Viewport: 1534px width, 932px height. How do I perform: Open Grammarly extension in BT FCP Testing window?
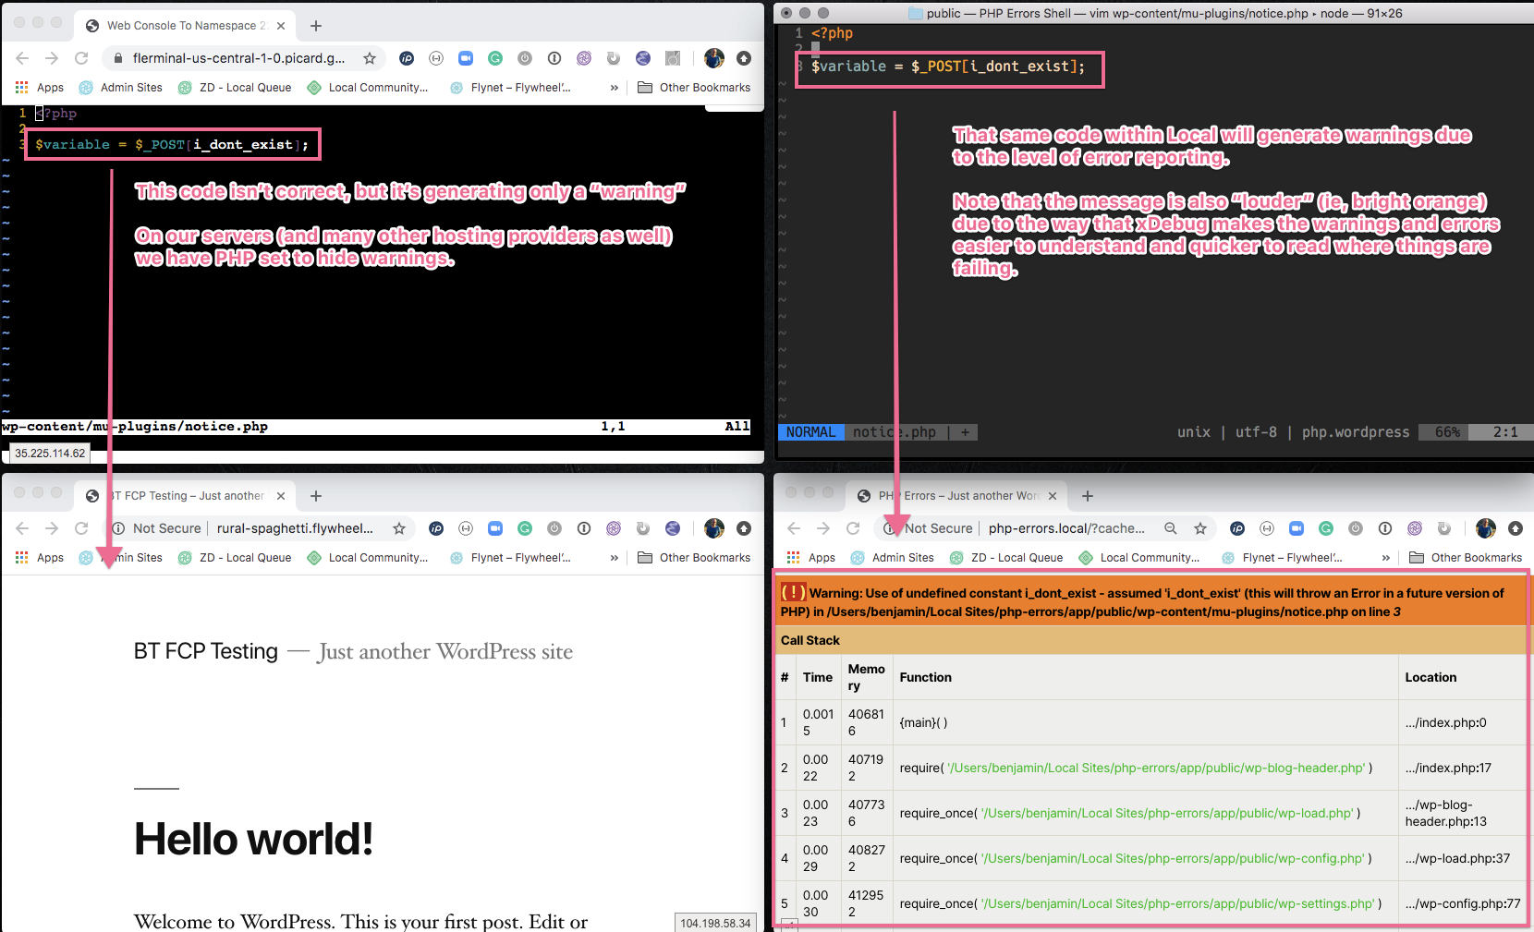point(525,528)
